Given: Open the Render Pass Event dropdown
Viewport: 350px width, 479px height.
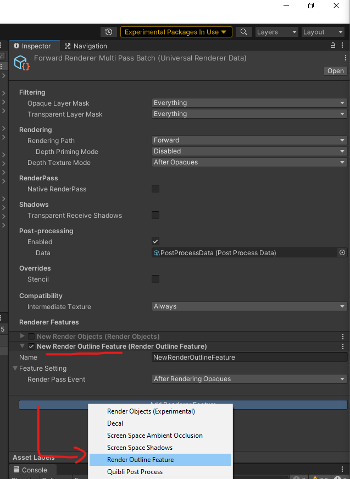Looking at the screenshot, I should click(249, 379).
